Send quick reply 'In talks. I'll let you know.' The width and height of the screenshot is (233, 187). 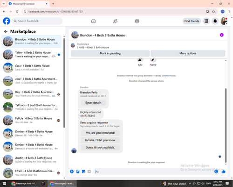[101, 140]
